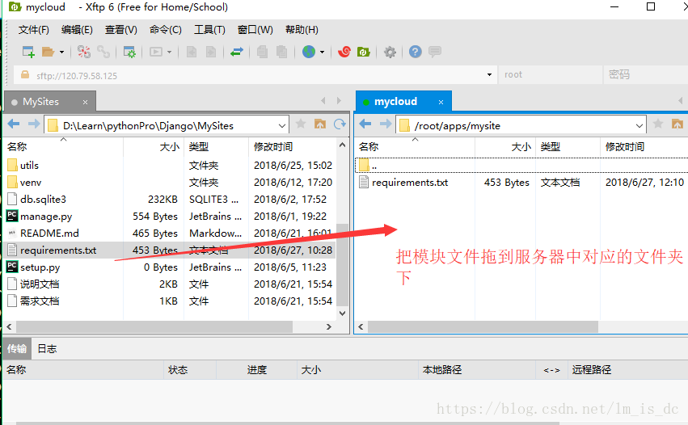The image size is (688, 425).
Task: Open the session properties icon with green gear
Action: 129,52
